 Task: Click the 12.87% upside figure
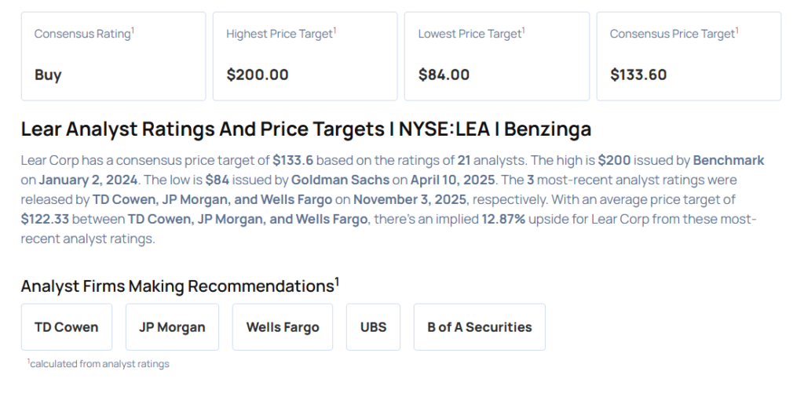point(502,220)
